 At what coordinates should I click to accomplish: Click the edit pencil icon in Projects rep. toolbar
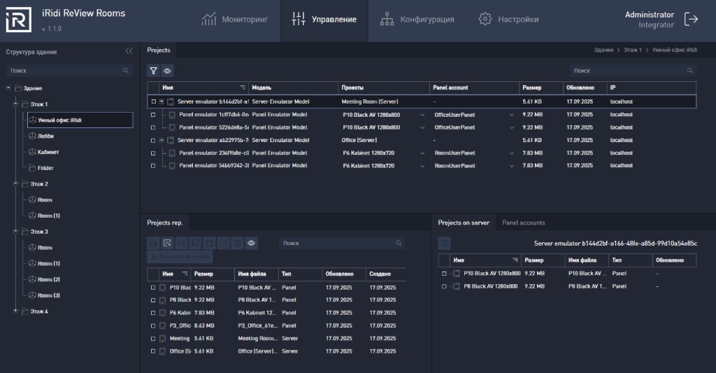(223, 243)
